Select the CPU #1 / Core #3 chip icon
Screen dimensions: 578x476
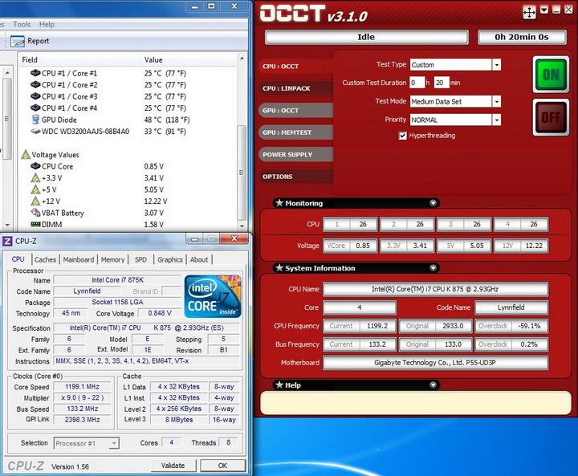[35, 96]
